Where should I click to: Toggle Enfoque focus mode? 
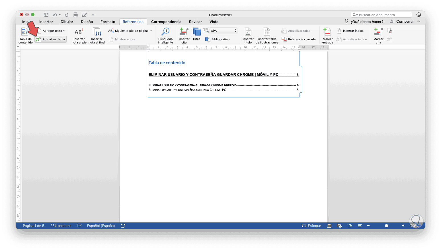311,226
